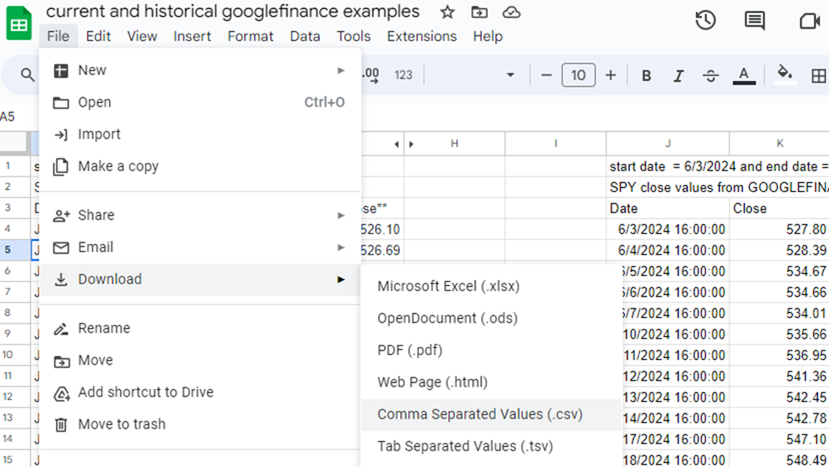Start a video call with camera icon
This screenshot has width=829, height=467.
click(809, 21)
